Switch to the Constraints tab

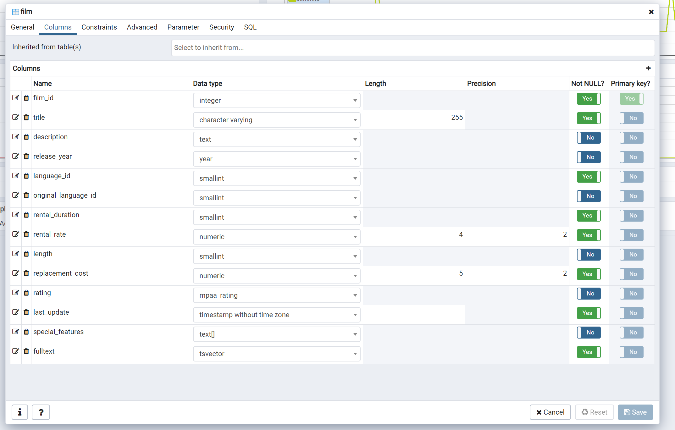click(x=99, y=27)
